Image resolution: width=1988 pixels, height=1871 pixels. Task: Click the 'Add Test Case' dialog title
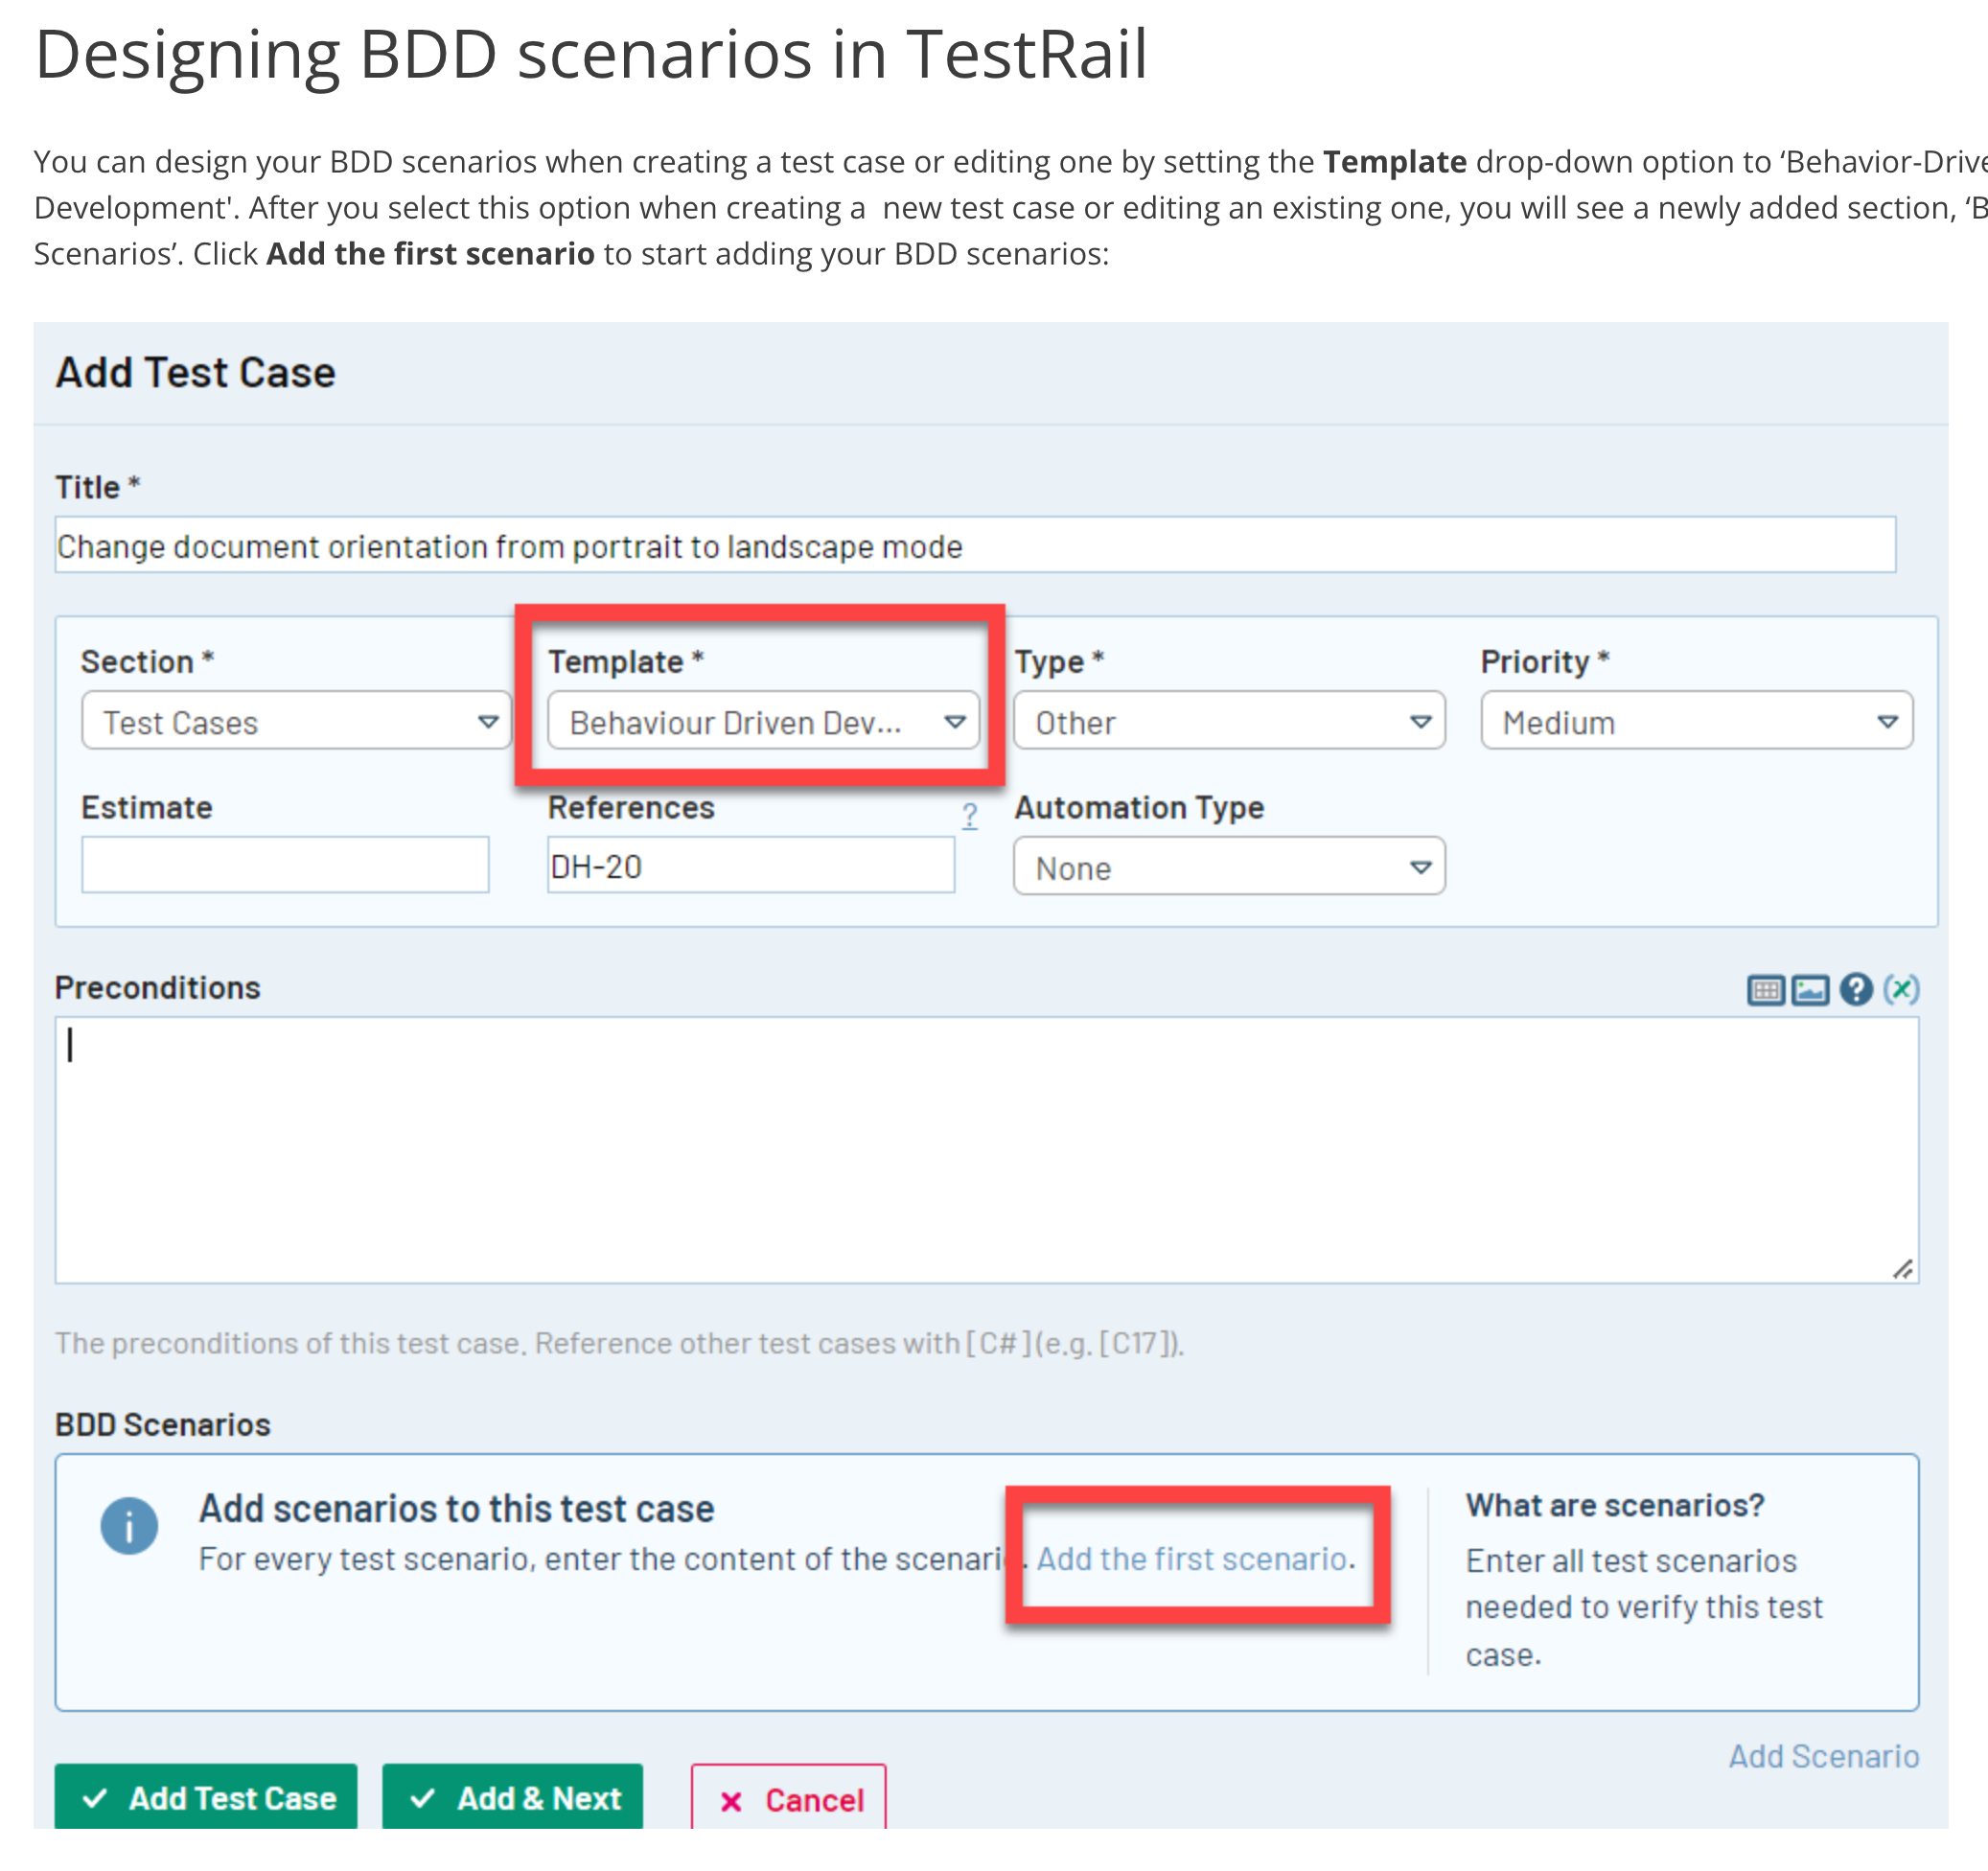[196, 372]
